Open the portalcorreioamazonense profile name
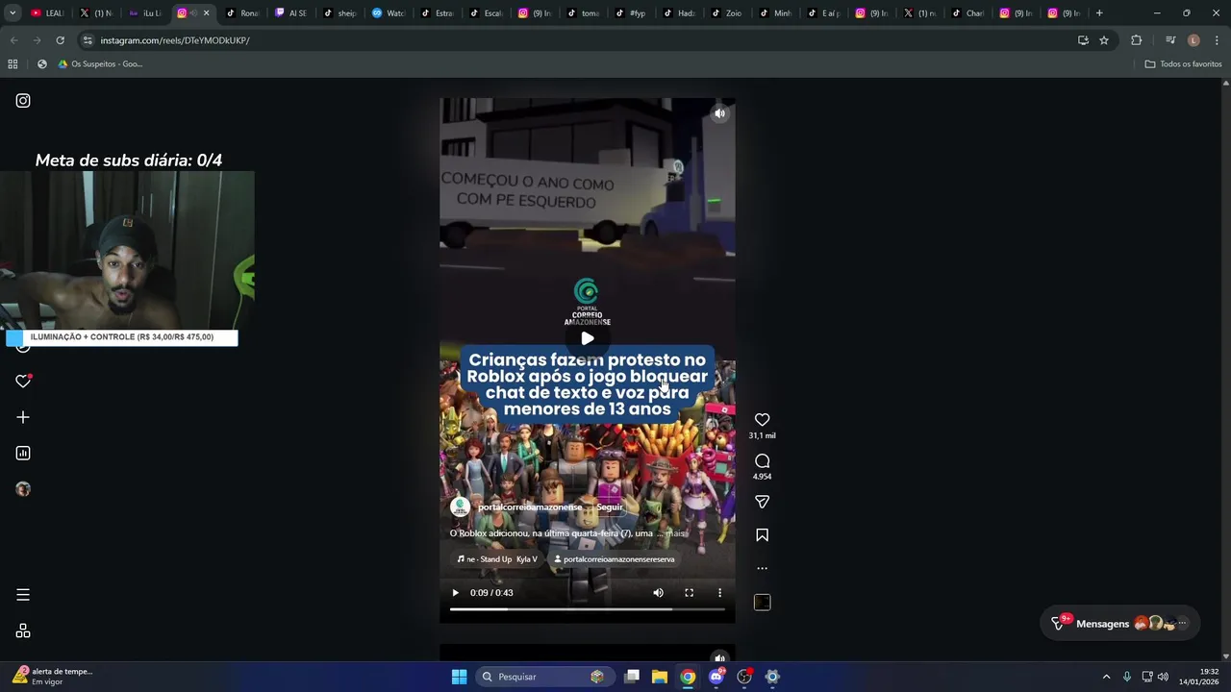 coord(530,507)
